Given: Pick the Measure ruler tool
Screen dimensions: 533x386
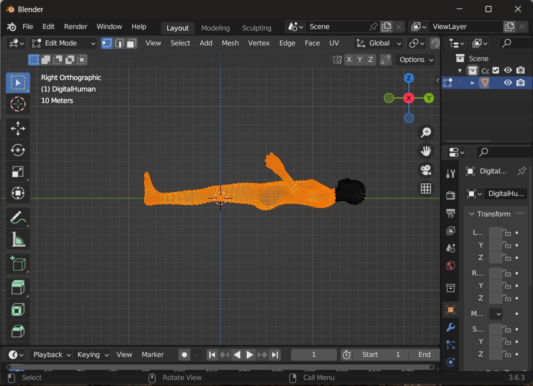Looking at the screenshot, I should [18, 240].
